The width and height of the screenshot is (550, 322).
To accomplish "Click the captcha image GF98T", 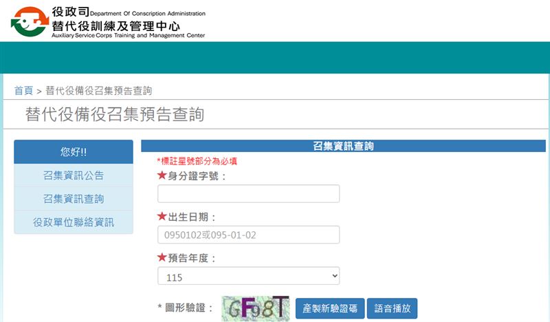I will (256, 308).
